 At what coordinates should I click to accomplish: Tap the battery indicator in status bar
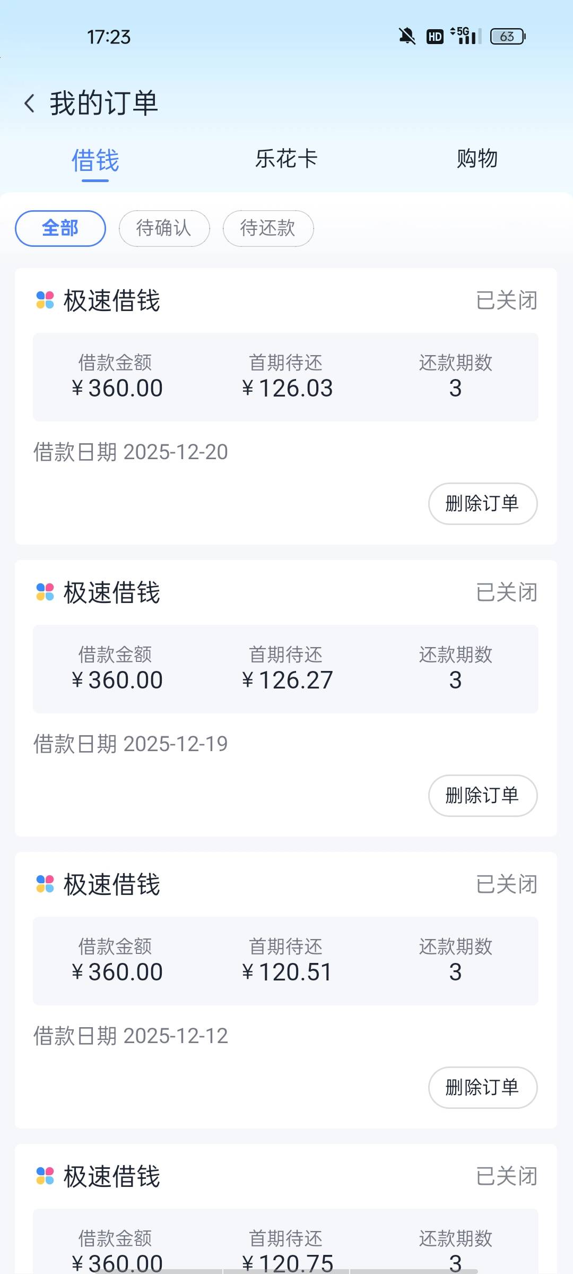(x=507, y=37)
